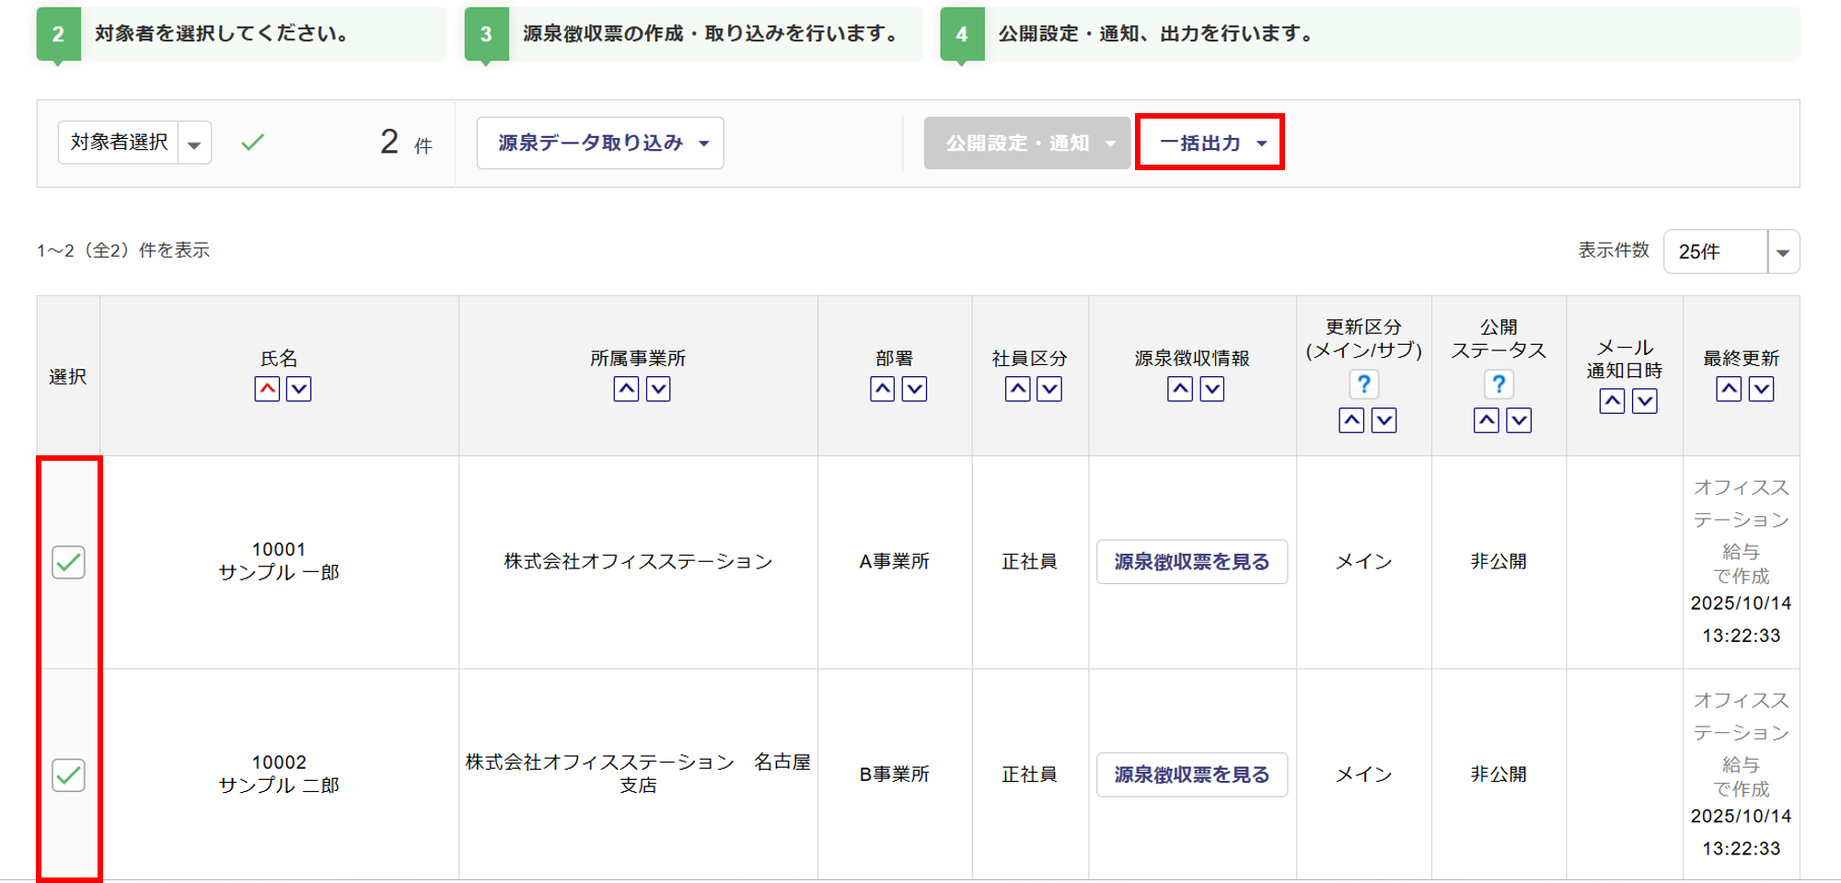Image resolution: width=1841 pixels, height=883 pixels.
Task: Sort 氏名 column ascending with up arrow
Action: coord(267,389)
